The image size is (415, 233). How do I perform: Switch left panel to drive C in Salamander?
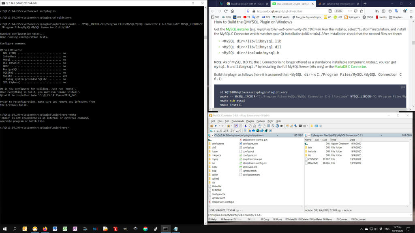click(213, 131)
